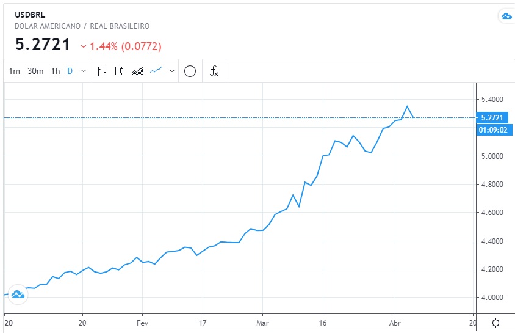The width and height of the screenshot is (515, 333).
Task: Click the blue cloud icon top right
Action: [x=506, y=16]
